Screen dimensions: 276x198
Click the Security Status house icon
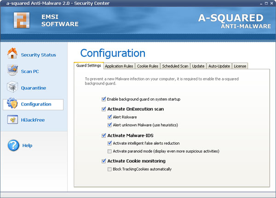pos(12,53)
